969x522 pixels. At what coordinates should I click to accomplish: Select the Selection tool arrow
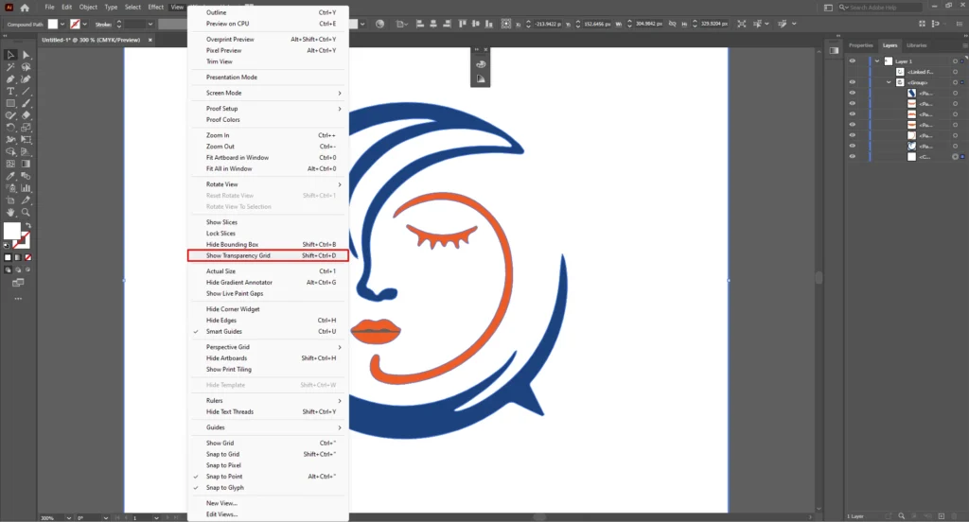coord(10,55)
